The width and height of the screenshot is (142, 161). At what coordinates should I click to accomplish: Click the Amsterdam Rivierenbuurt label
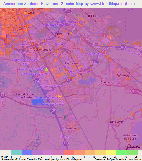[26, 60]
